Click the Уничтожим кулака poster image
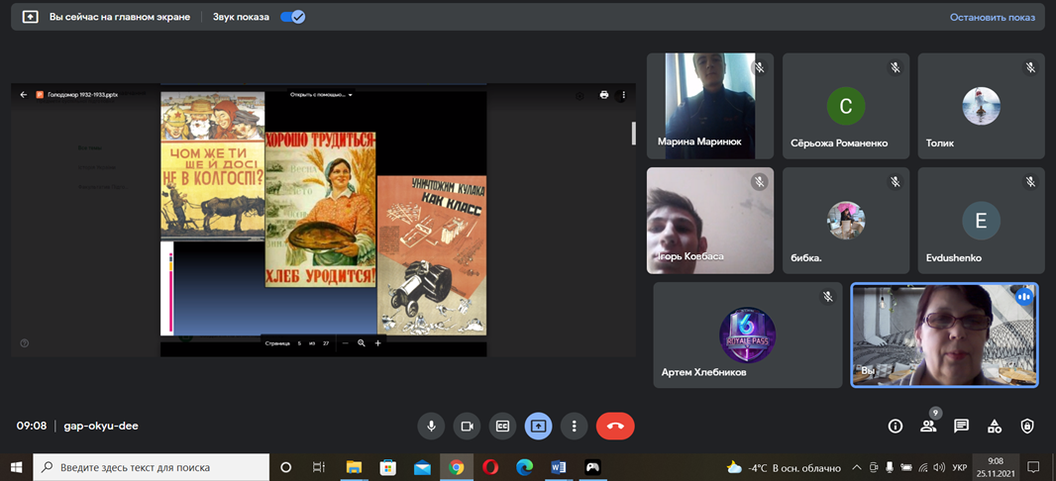This screenshot has height=481, width=1056. pos(432,255)
